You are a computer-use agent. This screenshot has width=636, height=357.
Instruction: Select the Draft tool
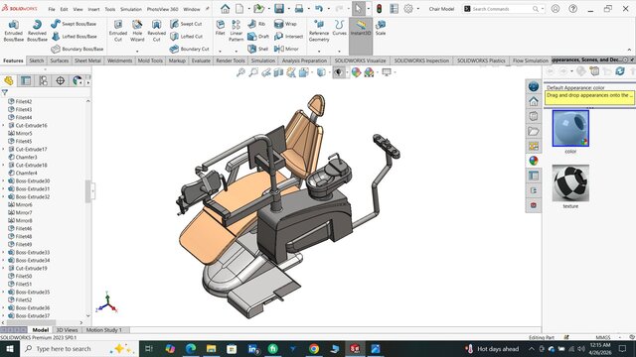[258, 37]
